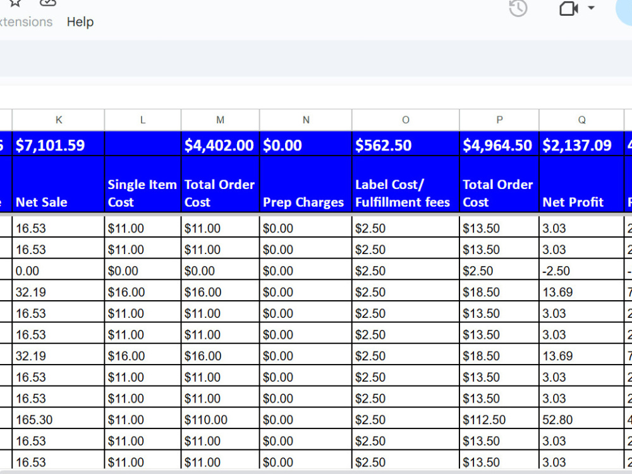Image resolution: width=632 pixels, height=474 pixels.
Task: Select Total Order Cost header in column P
Action: 499,184
